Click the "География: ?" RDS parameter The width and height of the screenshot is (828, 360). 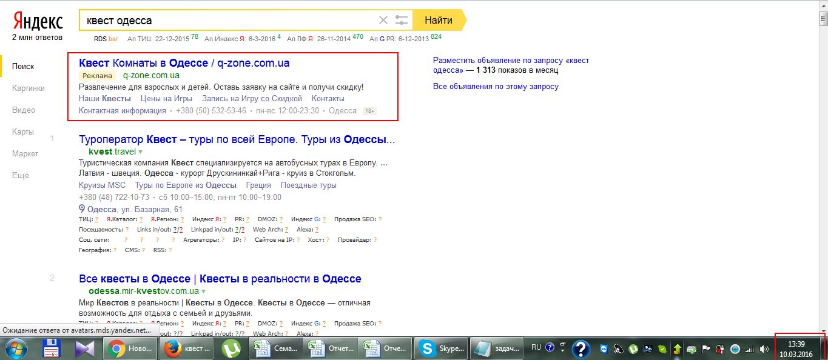click(x=97, y=250)
